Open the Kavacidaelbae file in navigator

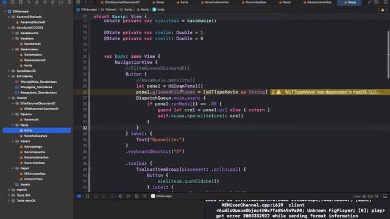coord(35,163)
